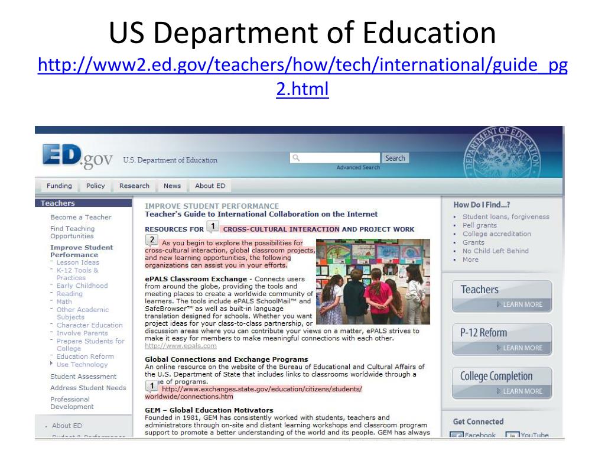This screenshot has height=454, width=605.
Task: Focus the site search input field
Action: pos(335,157)
